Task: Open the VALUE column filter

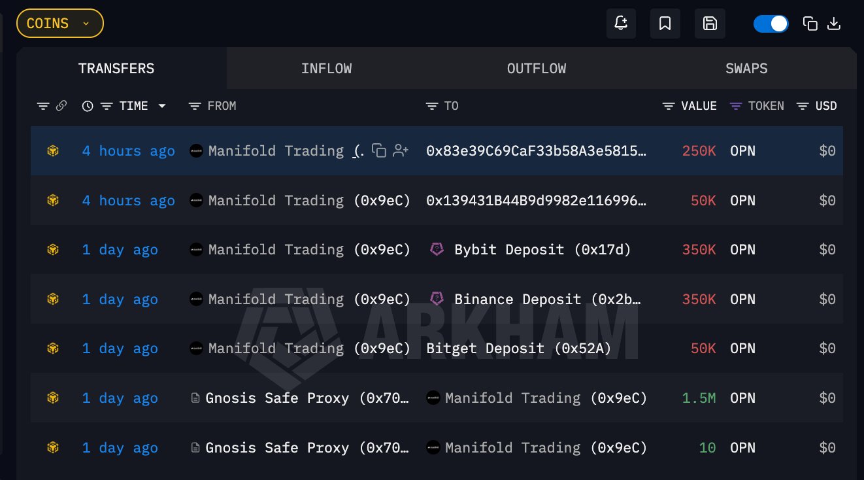Action: tap(669, 106)
